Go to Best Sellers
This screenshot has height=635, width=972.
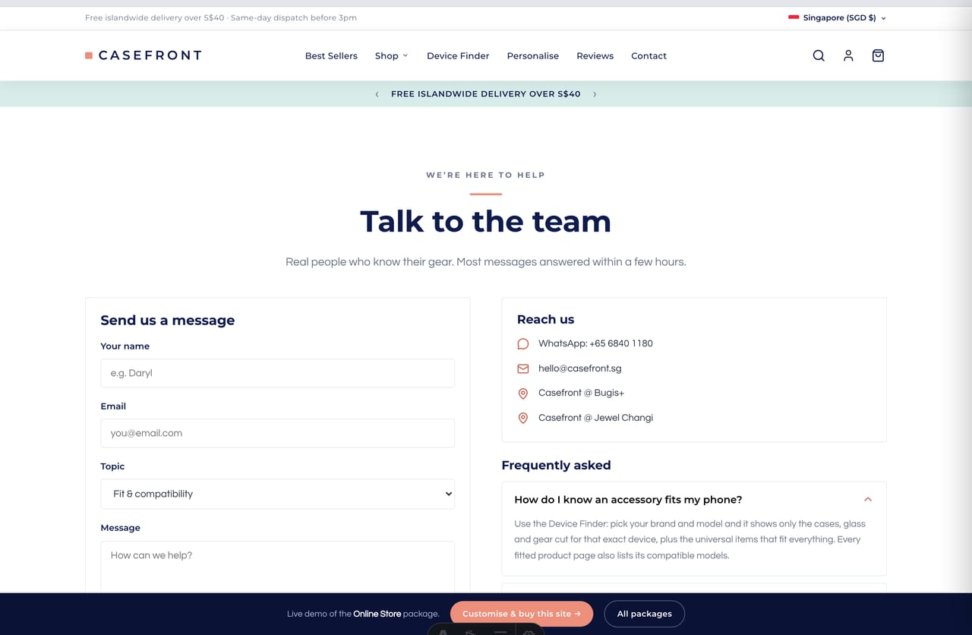pyautogui.click(x=331, y=55)
